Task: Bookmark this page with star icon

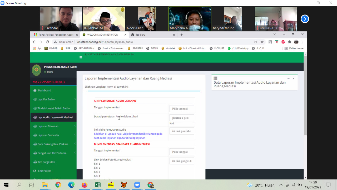Action: (x=262, y=42)
